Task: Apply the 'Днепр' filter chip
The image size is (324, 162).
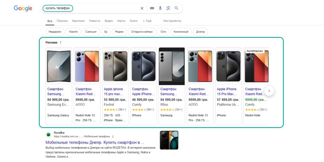Action: click(x=200, y=32)
